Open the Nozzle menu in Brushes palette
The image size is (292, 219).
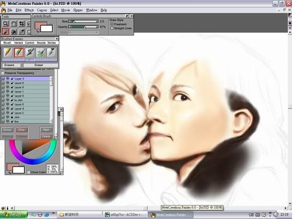pyautogui.click(x=41, y=43)
